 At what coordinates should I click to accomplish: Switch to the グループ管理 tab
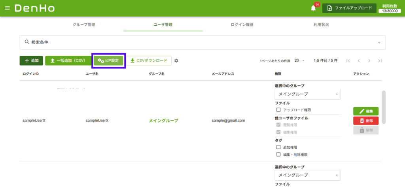(x=84, y=25)
